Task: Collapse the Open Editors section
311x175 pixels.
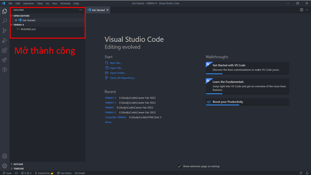Action: [12, 16]
